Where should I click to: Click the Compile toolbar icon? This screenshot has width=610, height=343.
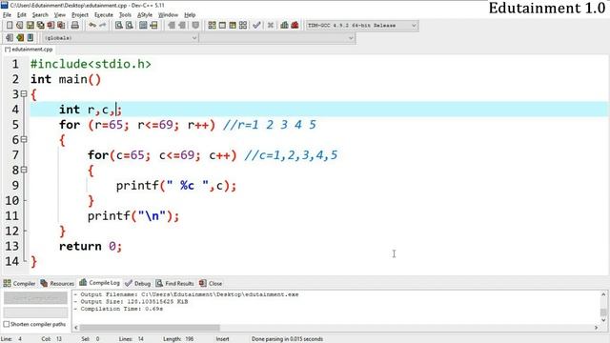tap(212, 26)
